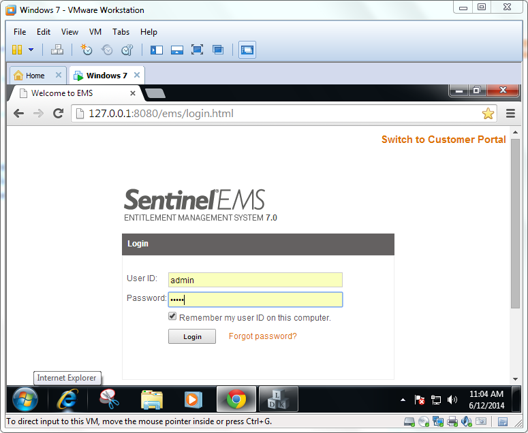Reload the EMS login page
The height and width of the screenshot is (433, 528).
click(59, 114)
